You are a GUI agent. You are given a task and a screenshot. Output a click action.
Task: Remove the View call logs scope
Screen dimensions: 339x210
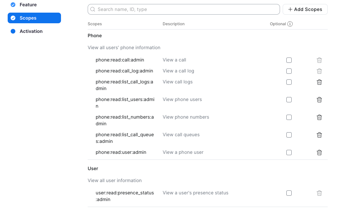click(x=319, y=82)
